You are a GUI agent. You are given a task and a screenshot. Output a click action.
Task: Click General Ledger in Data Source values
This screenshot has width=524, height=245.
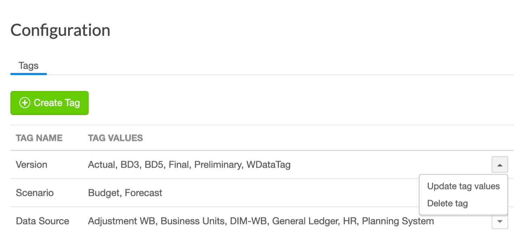point(311,221)
